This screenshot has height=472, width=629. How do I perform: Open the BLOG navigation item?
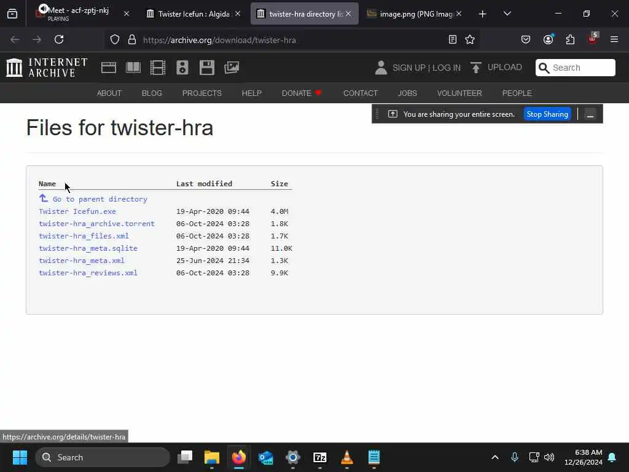(x=152, y=93)
